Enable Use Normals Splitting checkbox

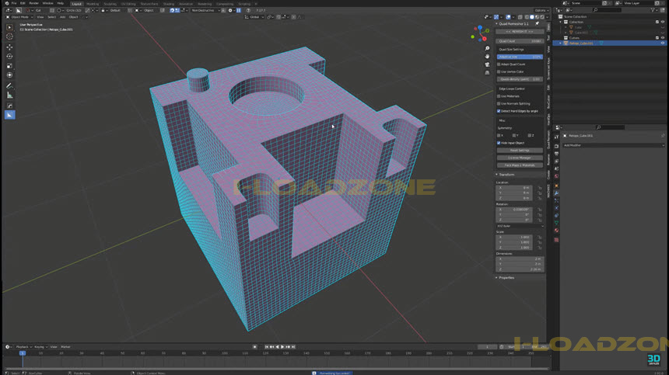pos(499,103)
